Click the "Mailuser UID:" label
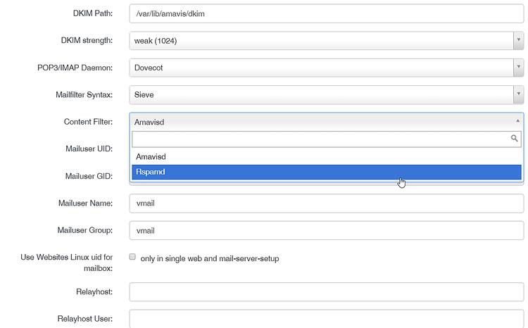The width and height of the screenshot is (528, 328). point(89,149)
